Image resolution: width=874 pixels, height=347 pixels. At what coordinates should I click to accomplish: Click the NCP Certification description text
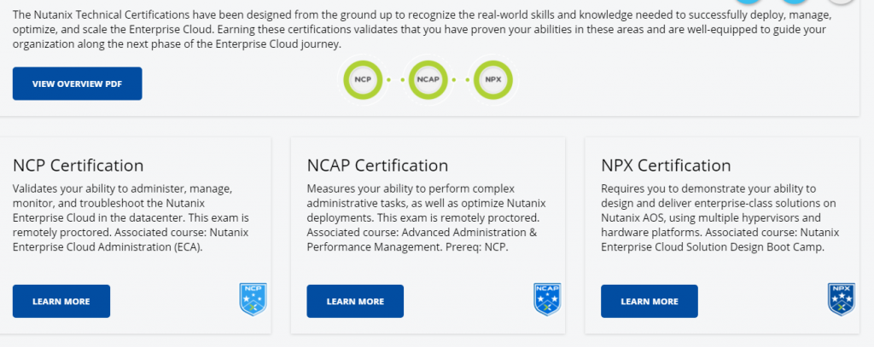(131, 217)
